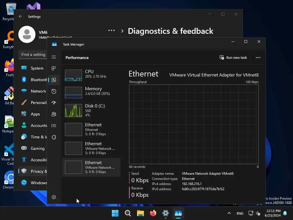Click the Ethernet throughput graph

194,124
